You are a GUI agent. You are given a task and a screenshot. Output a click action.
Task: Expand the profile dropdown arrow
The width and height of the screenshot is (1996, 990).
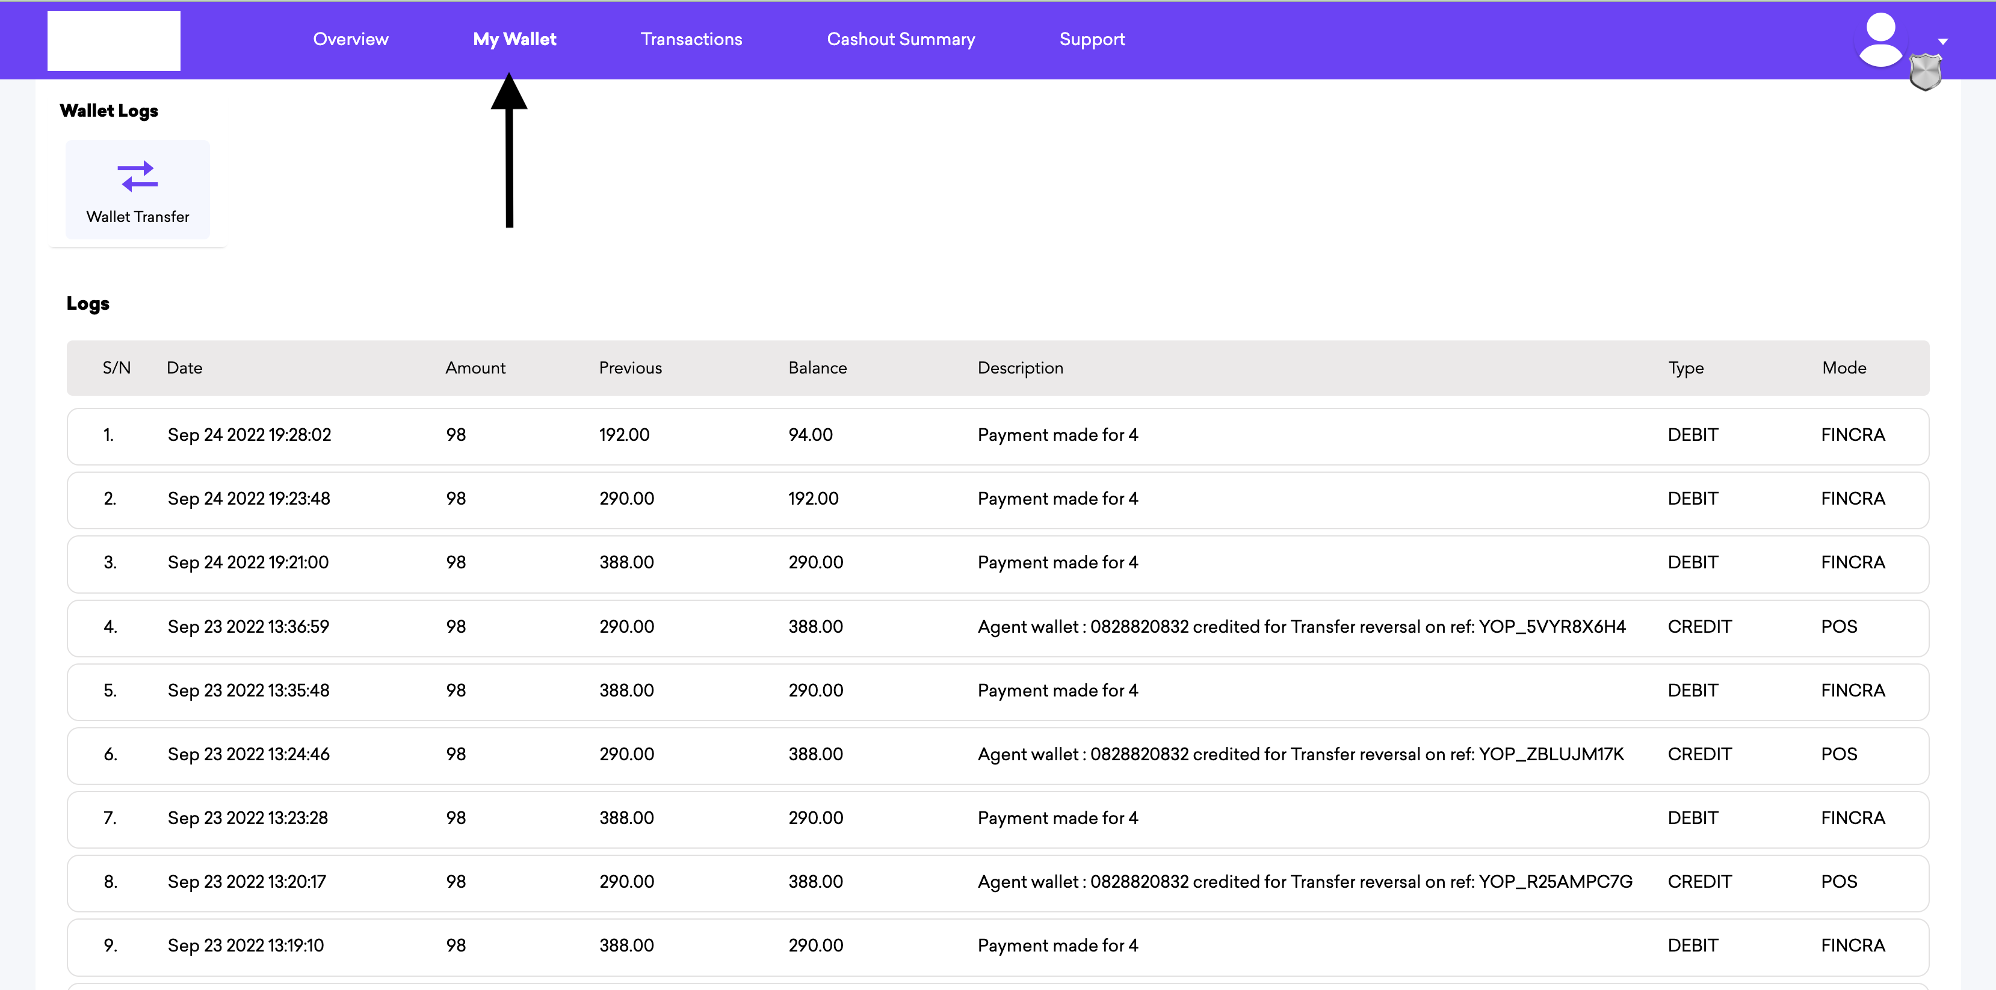[x=1942, y=41]
